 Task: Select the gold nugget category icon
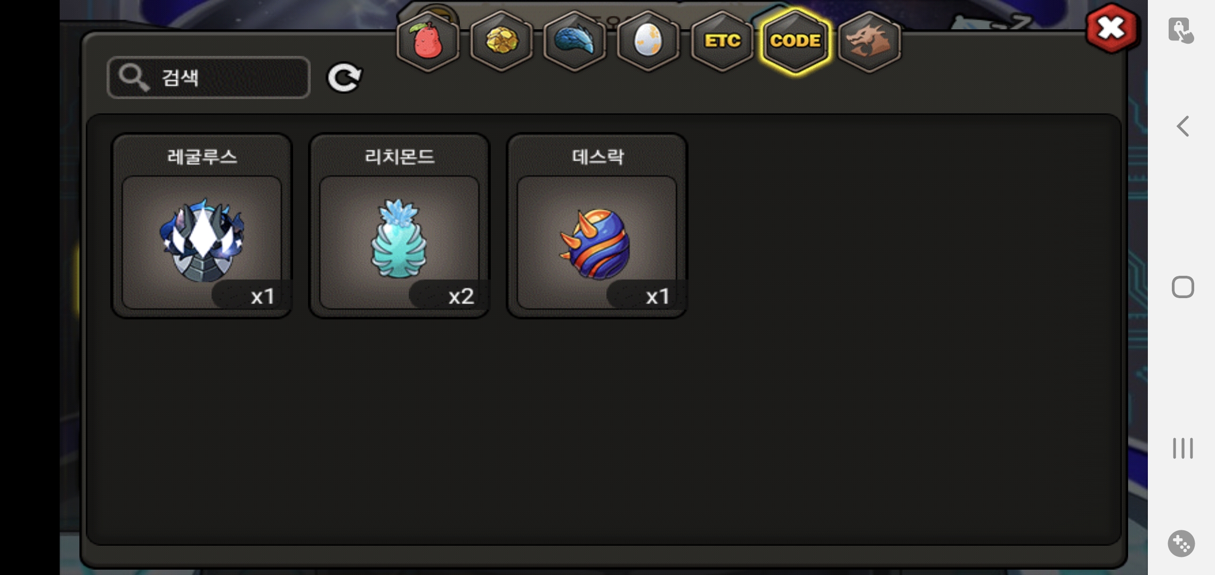501,42
